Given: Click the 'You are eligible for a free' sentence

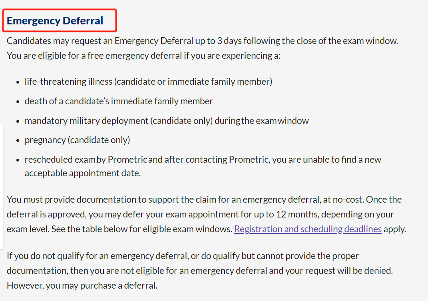Looking at the screenshot, I should click(143, 56).
